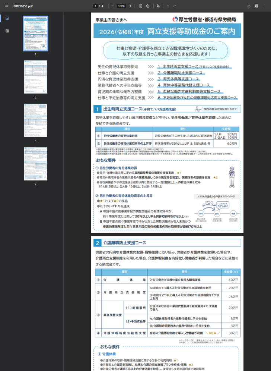
Task: Click course 5 柔軟な働き方選択制度等支援コース
Action: click(189, 92)
